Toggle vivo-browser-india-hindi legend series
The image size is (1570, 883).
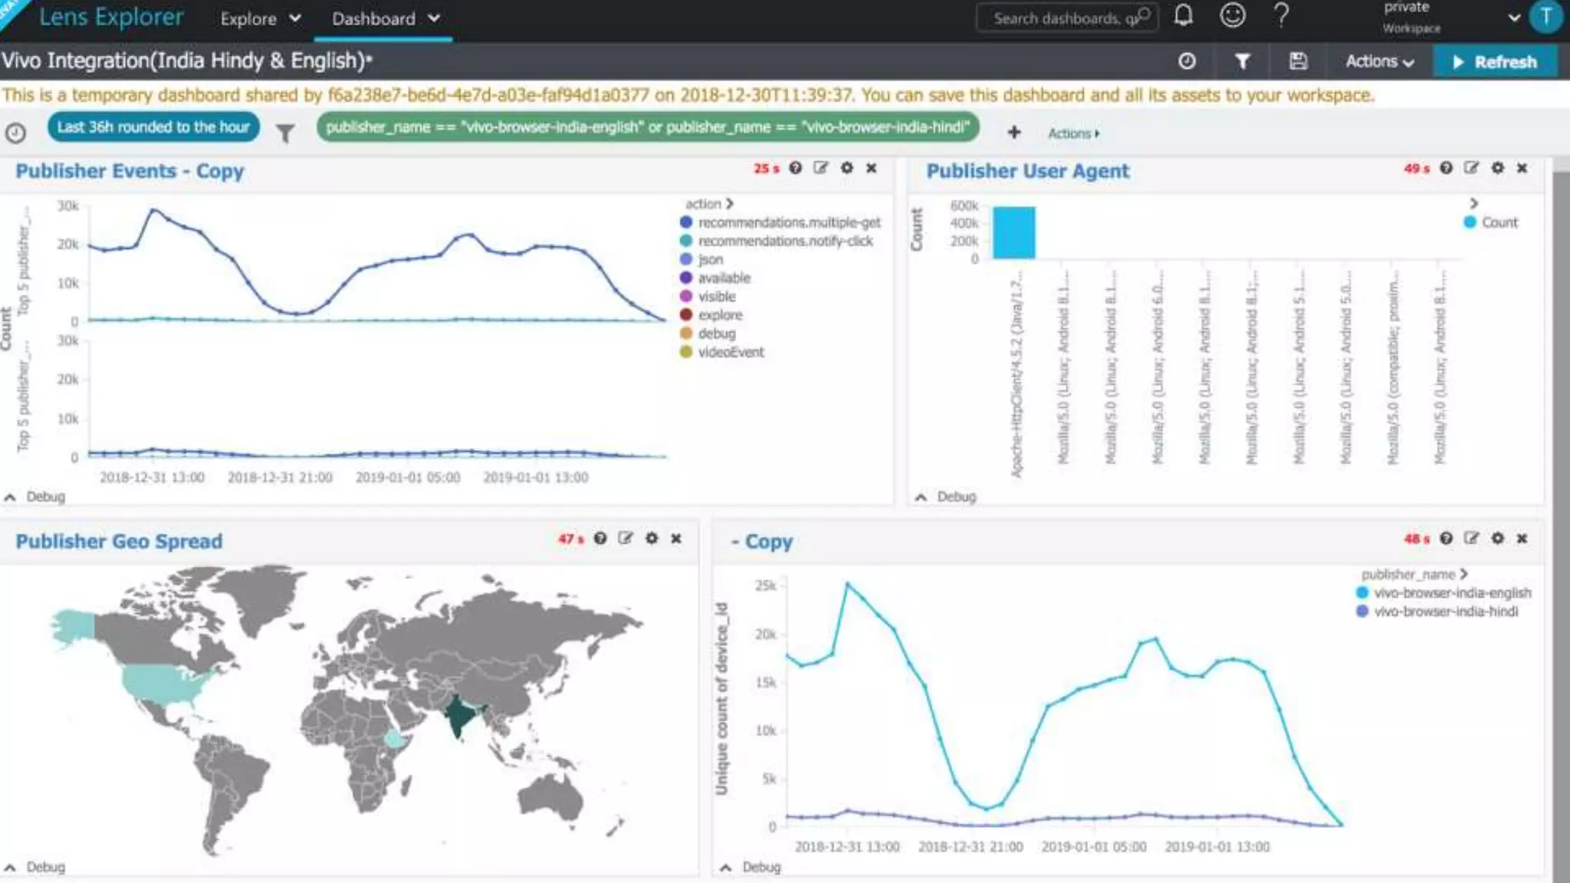[x=1445, y=612]
